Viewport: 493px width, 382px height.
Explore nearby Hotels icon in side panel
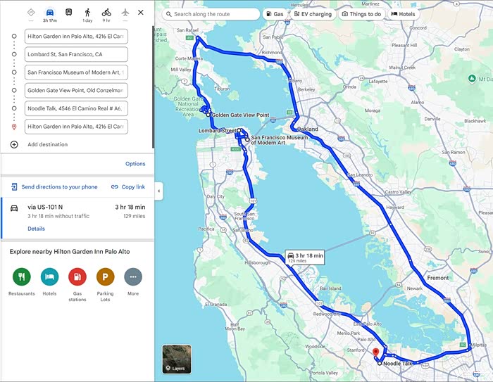(x=50, y=276)
